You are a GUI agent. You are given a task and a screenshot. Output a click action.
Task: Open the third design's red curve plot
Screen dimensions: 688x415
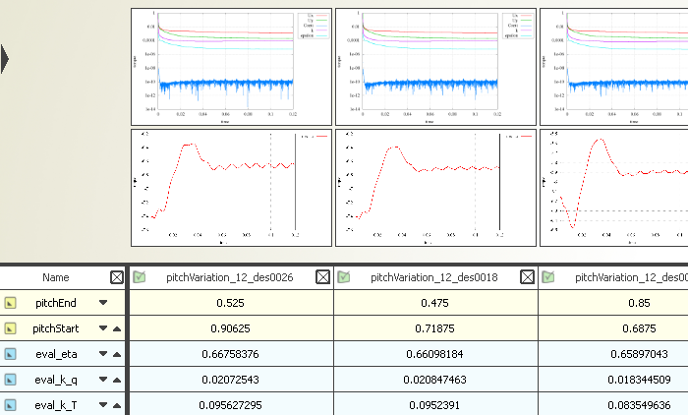click(614, 188)
